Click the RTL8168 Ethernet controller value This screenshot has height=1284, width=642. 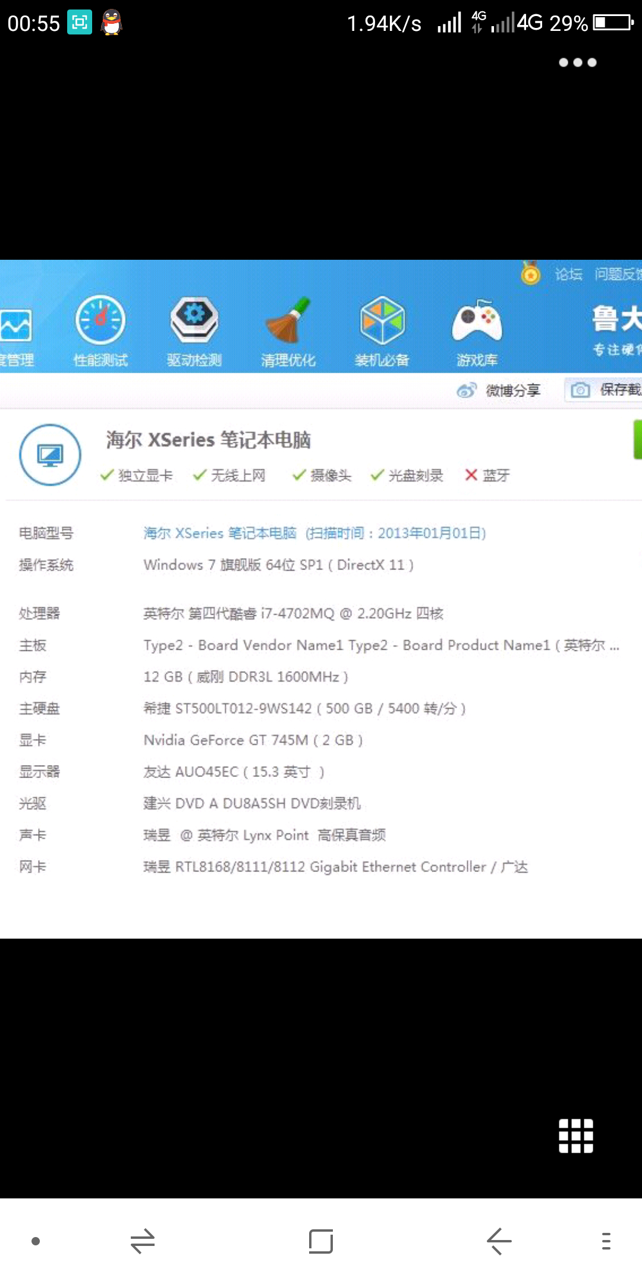tap(335, 867)
